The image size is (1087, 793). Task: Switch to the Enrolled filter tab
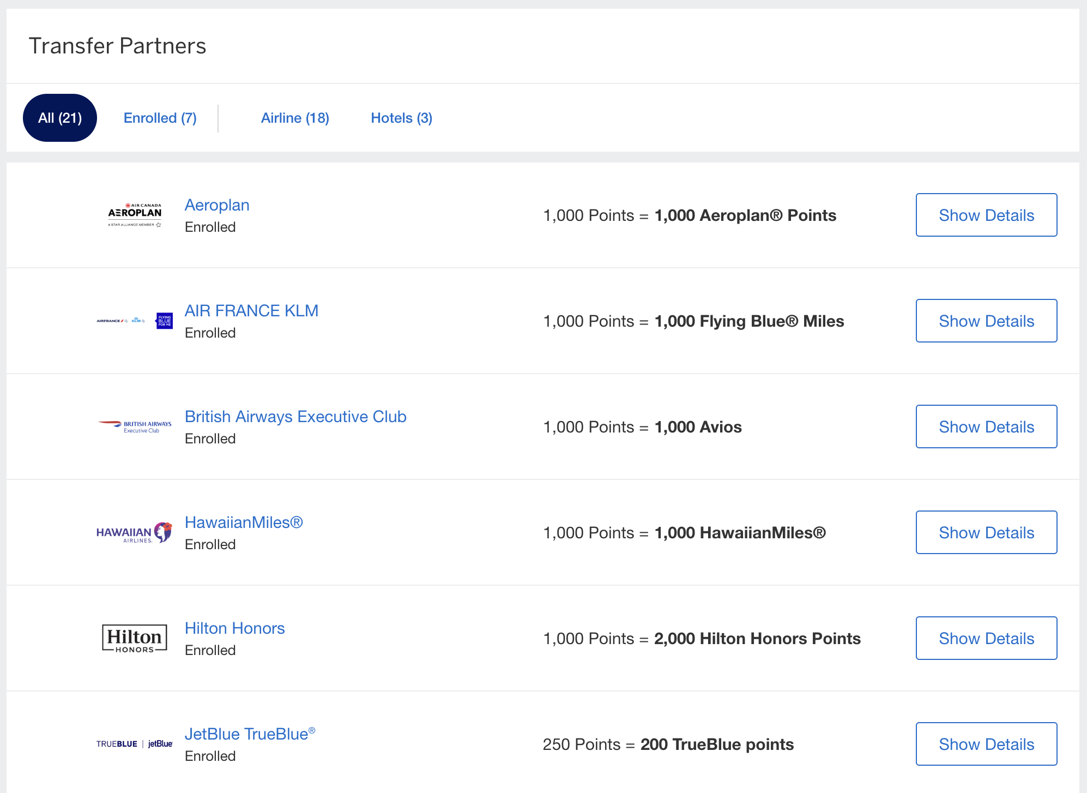[x=160, y=117]
